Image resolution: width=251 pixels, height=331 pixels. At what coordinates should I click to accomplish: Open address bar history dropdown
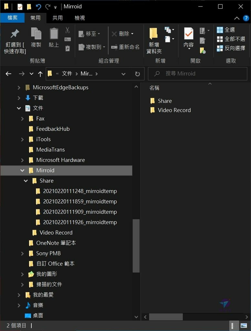coord(123,74)
